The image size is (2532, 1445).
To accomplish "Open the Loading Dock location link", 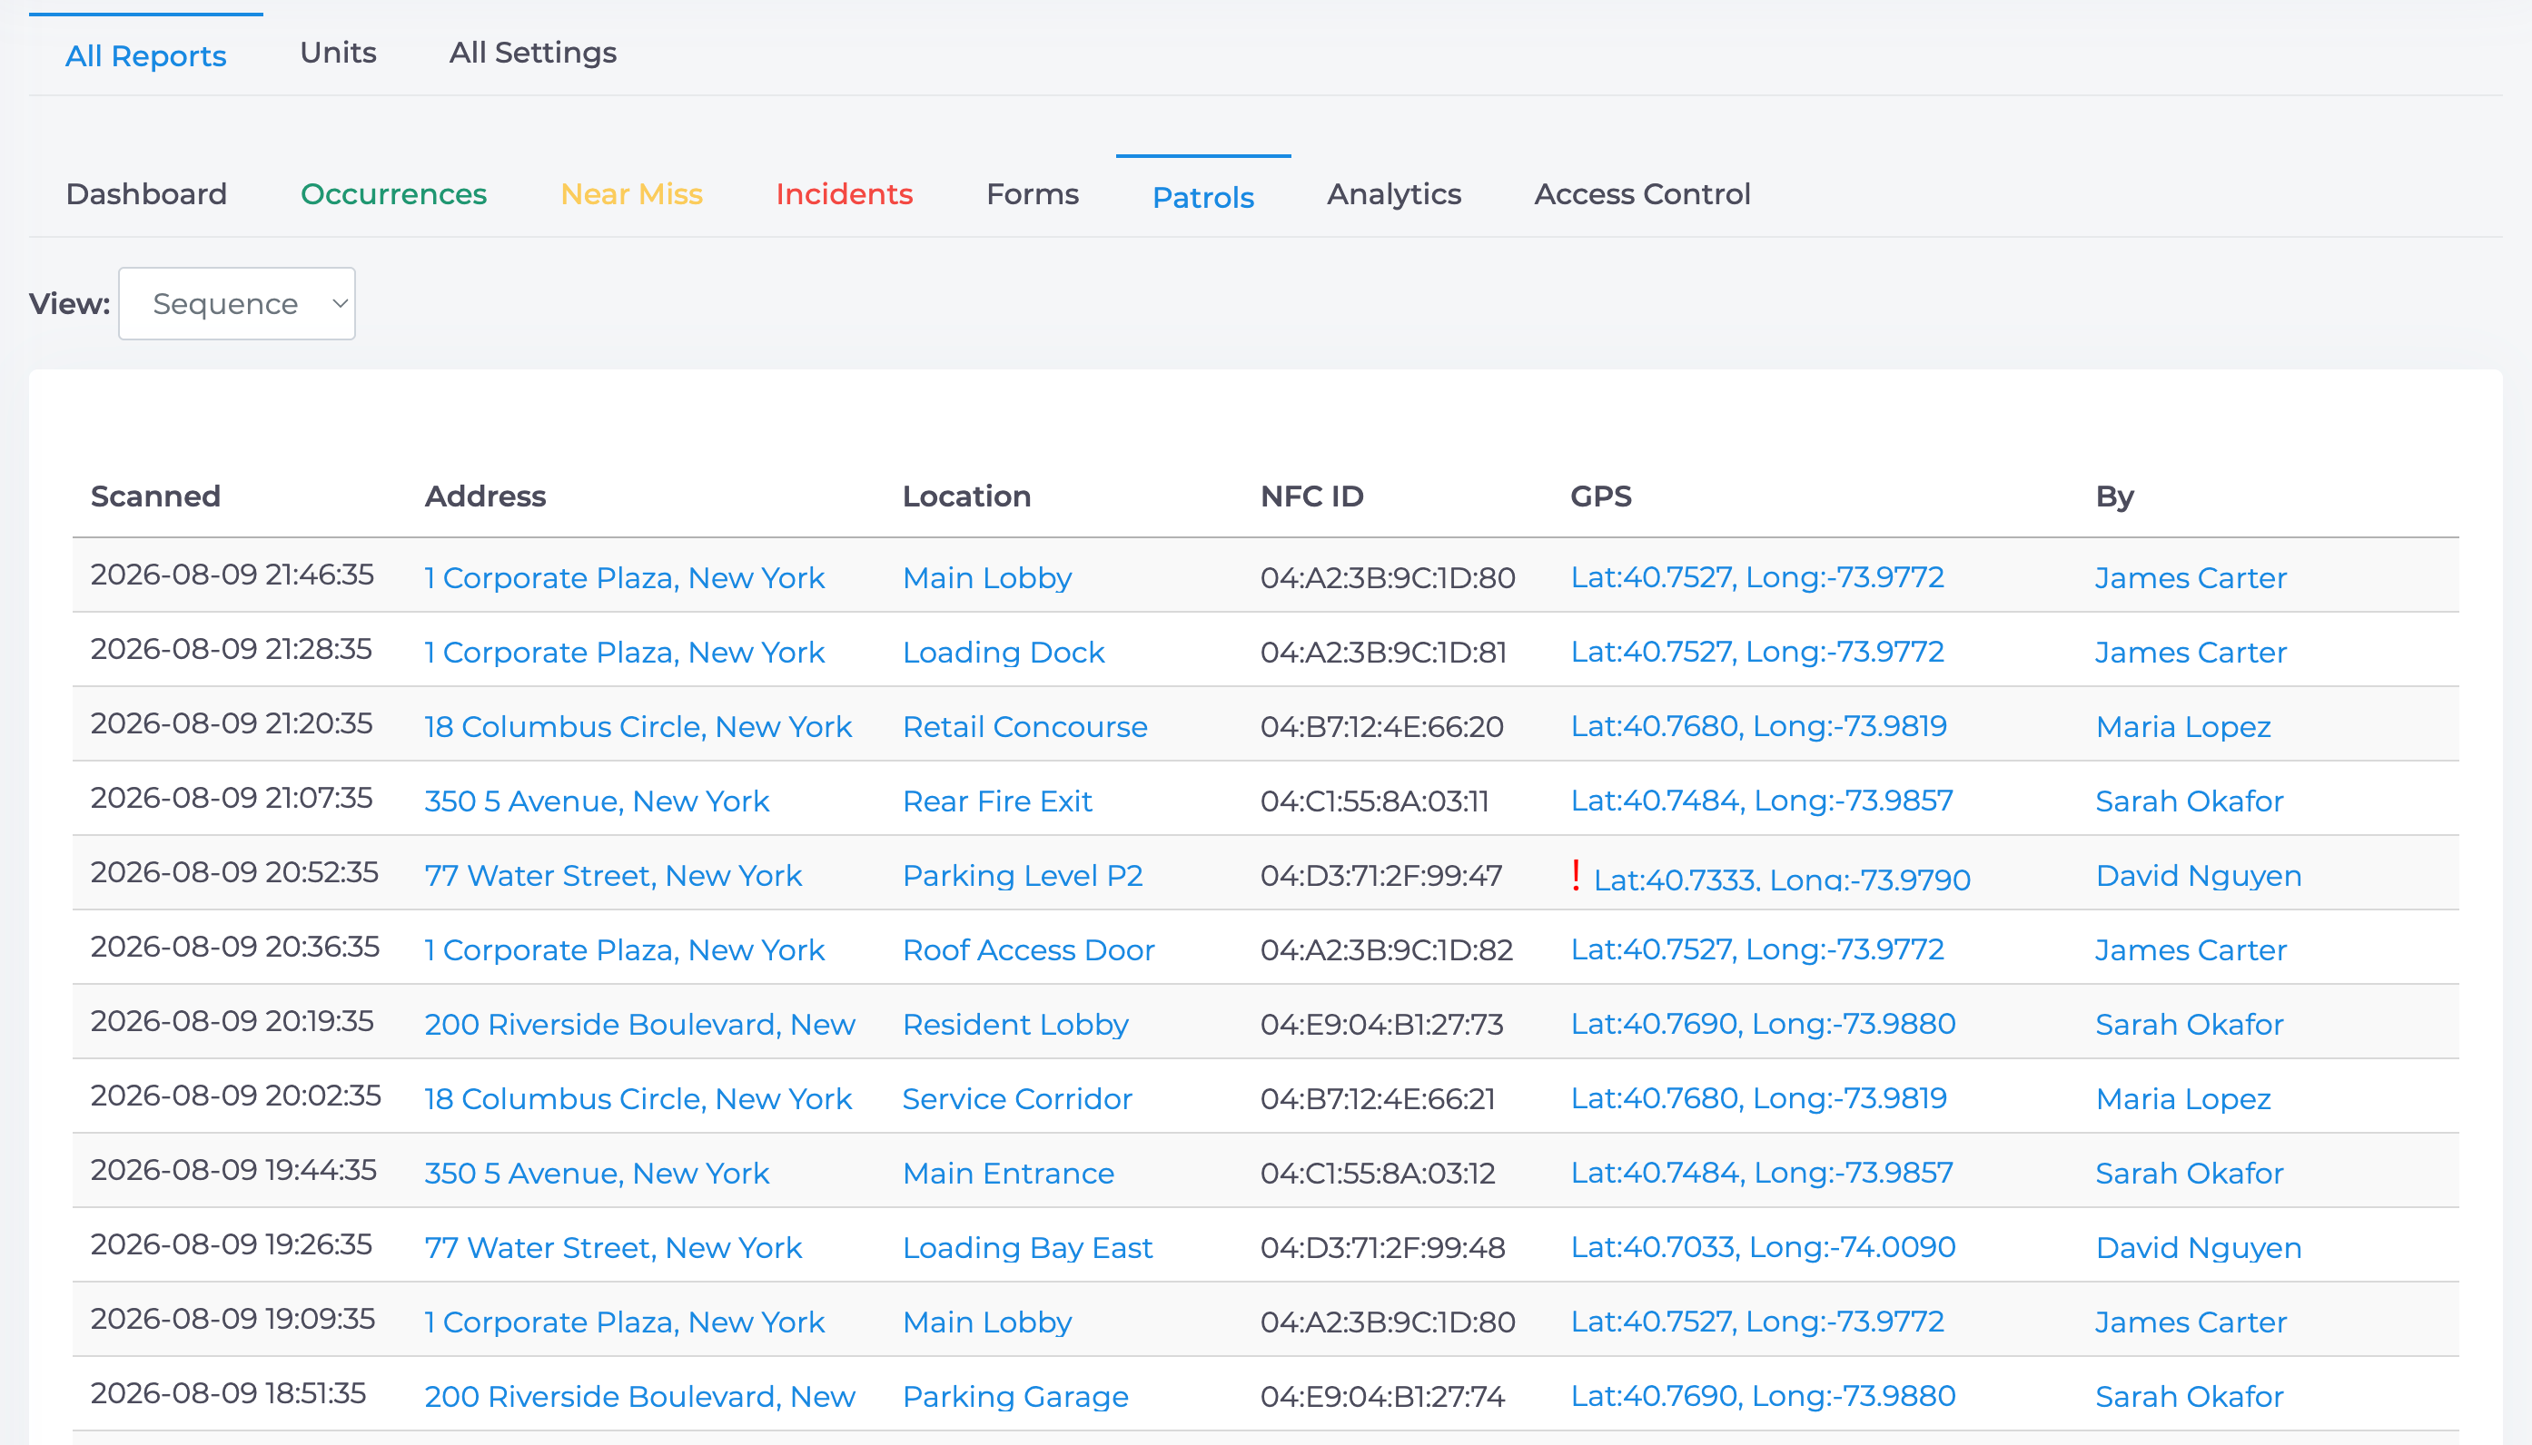I will tap(1004, 652).
